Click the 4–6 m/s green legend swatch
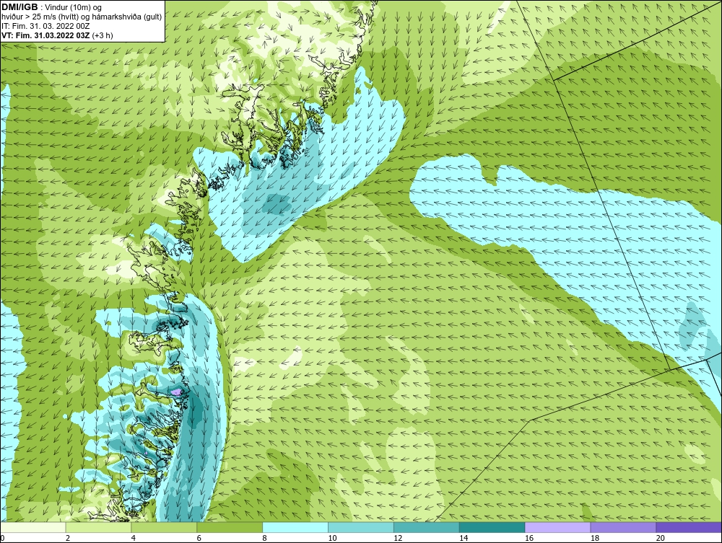722x543 pixels. [164, 527]
